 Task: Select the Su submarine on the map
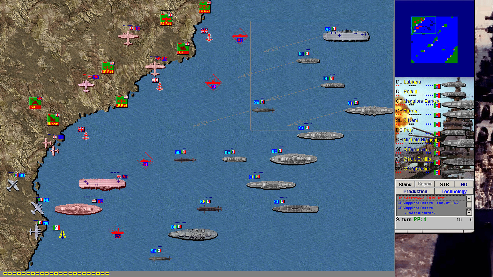point(263,109)
